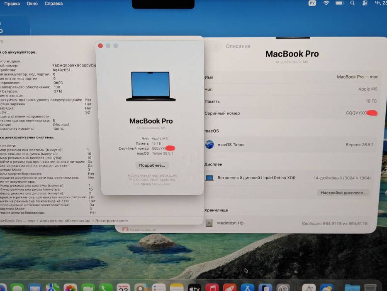Click the date and time in menu bar

381,3
